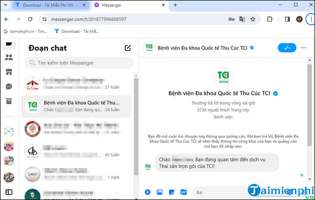Image resolution: width=315 pixels, height=200 pixels.
Task: Bookmark this page with the star icon
Action: pyautogui.click(x=252, y=19)
